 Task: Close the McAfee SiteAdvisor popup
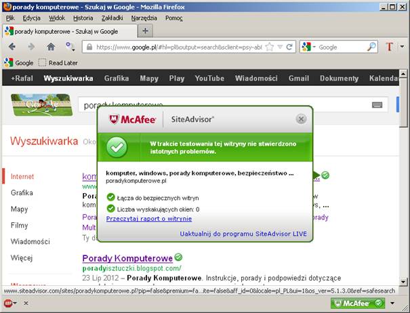click(x=301, y=119)
